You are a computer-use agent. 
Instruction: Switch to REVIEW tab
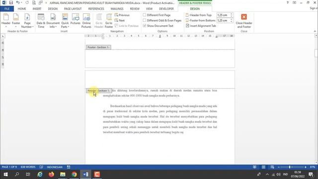click(135, 9)
